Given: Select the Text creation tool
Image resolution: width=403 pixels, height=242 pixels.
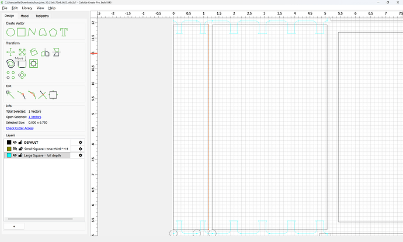Looking at the screenshot, I should pyautogui.click(x=64, y=32).
